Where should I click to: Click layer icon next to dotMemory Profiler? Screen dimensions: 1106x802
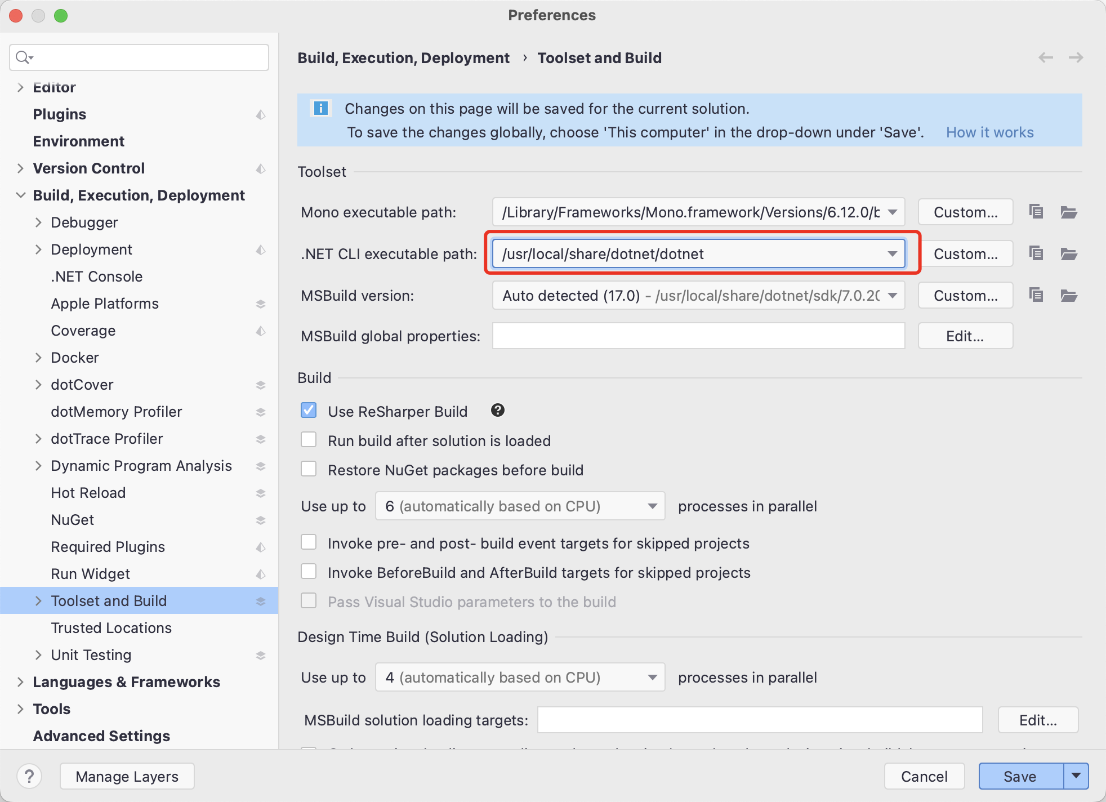tap(261, 412)
